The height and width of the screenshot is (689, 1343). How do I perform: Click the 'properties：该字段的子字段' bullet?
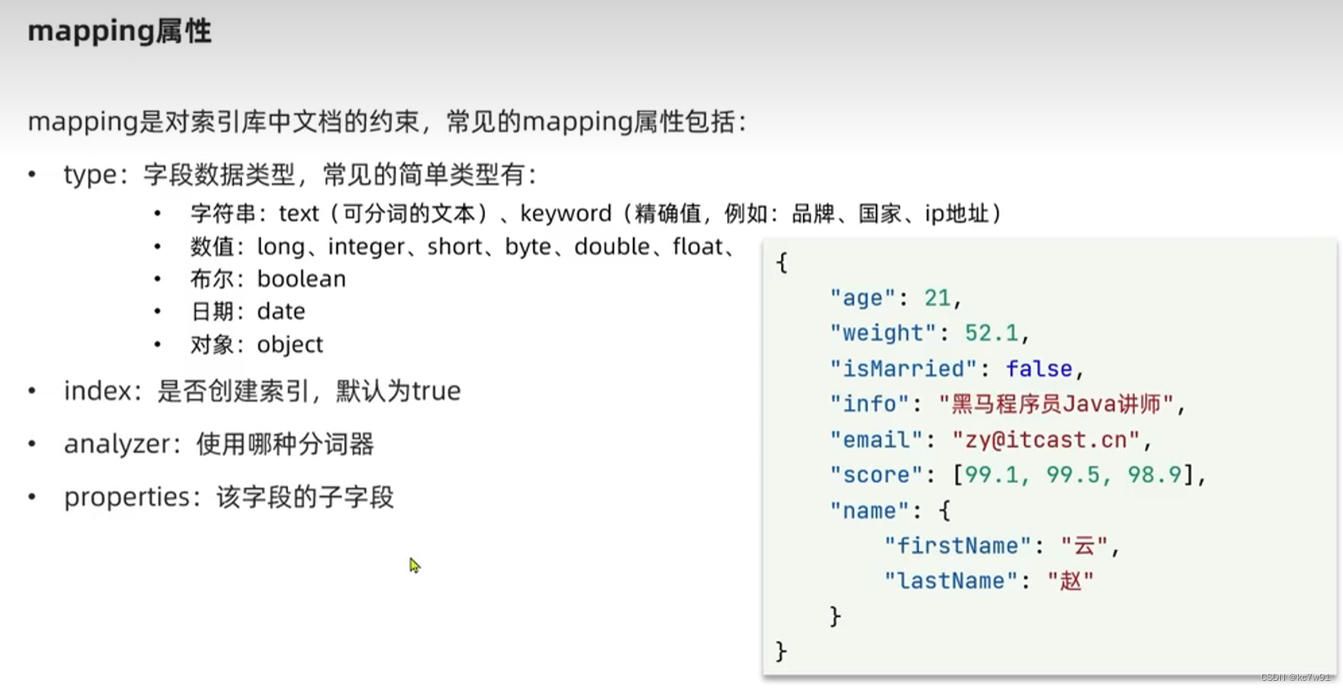(229, 497)
